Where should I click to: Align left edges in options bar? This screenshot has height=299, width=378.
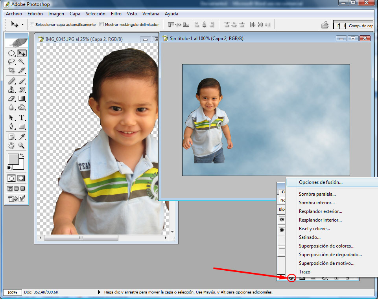(197, 24)
